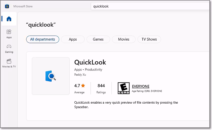
Task: Click the search box containing quicklook
Action: pyautogui.click(x=150, y=6)
